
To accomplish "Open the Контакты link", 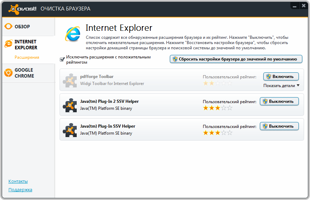I will (18, 181).
